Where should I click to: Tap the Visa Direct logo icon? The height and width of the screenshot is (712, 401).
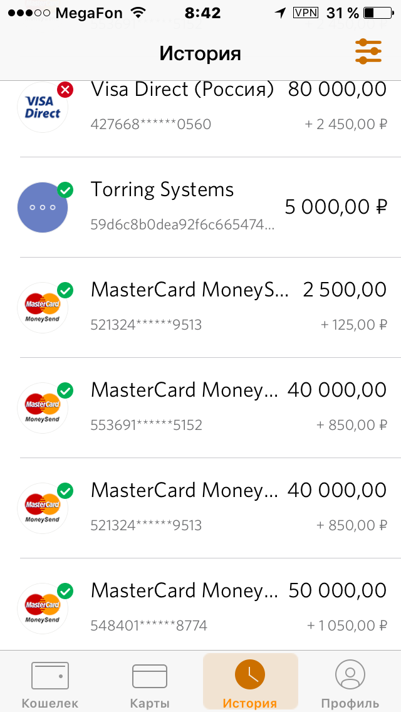click(x=43, y=107)
